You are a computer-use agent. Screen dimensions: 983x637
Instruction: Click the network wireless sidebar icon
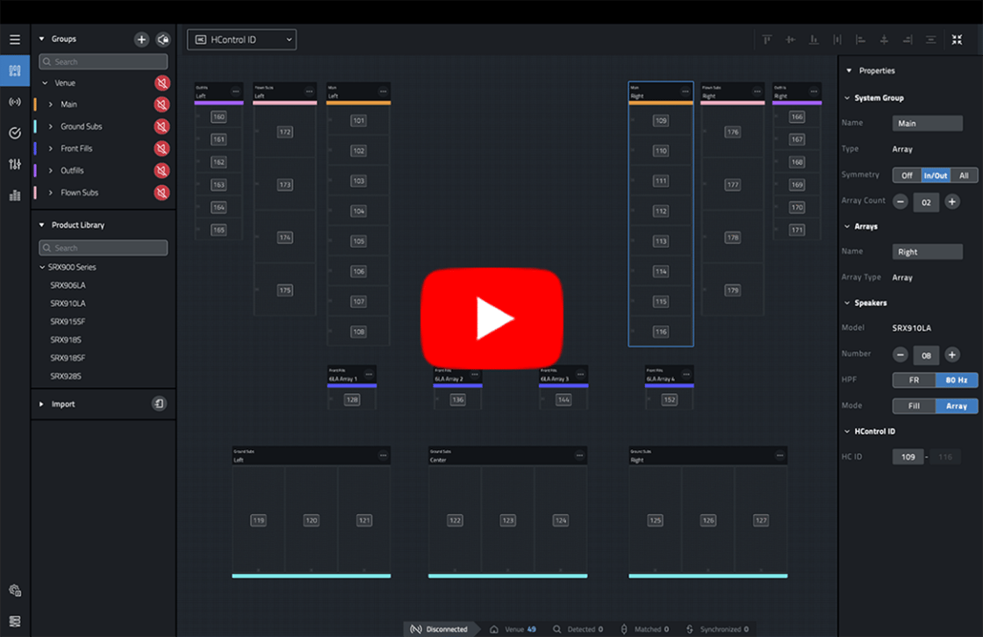coord(15,102)
